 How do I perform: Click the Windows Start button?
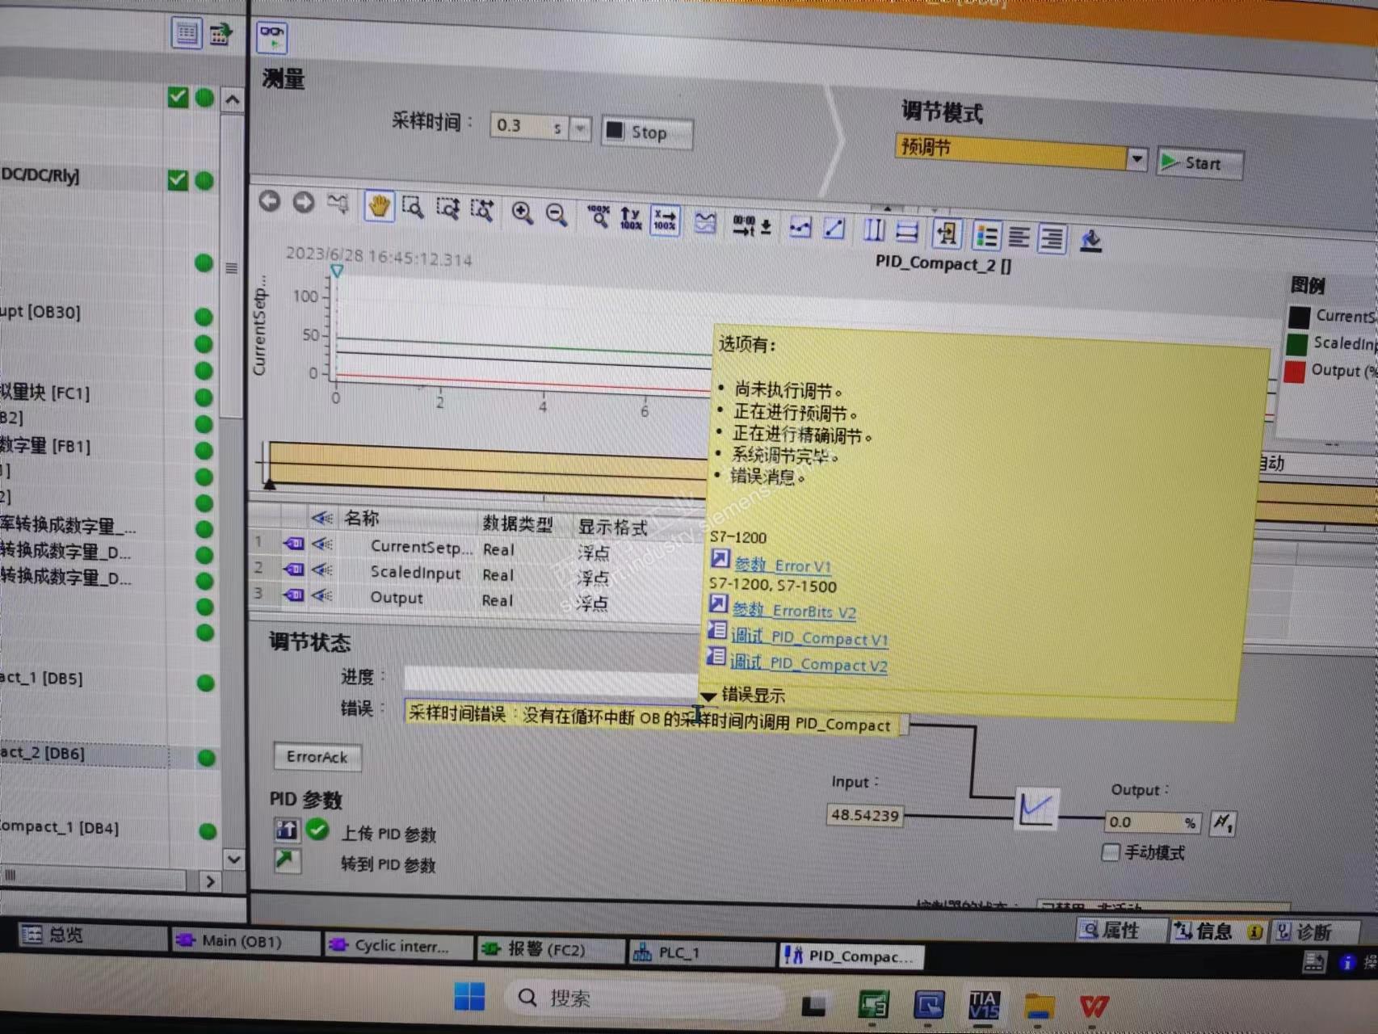[x=469, y=997]
